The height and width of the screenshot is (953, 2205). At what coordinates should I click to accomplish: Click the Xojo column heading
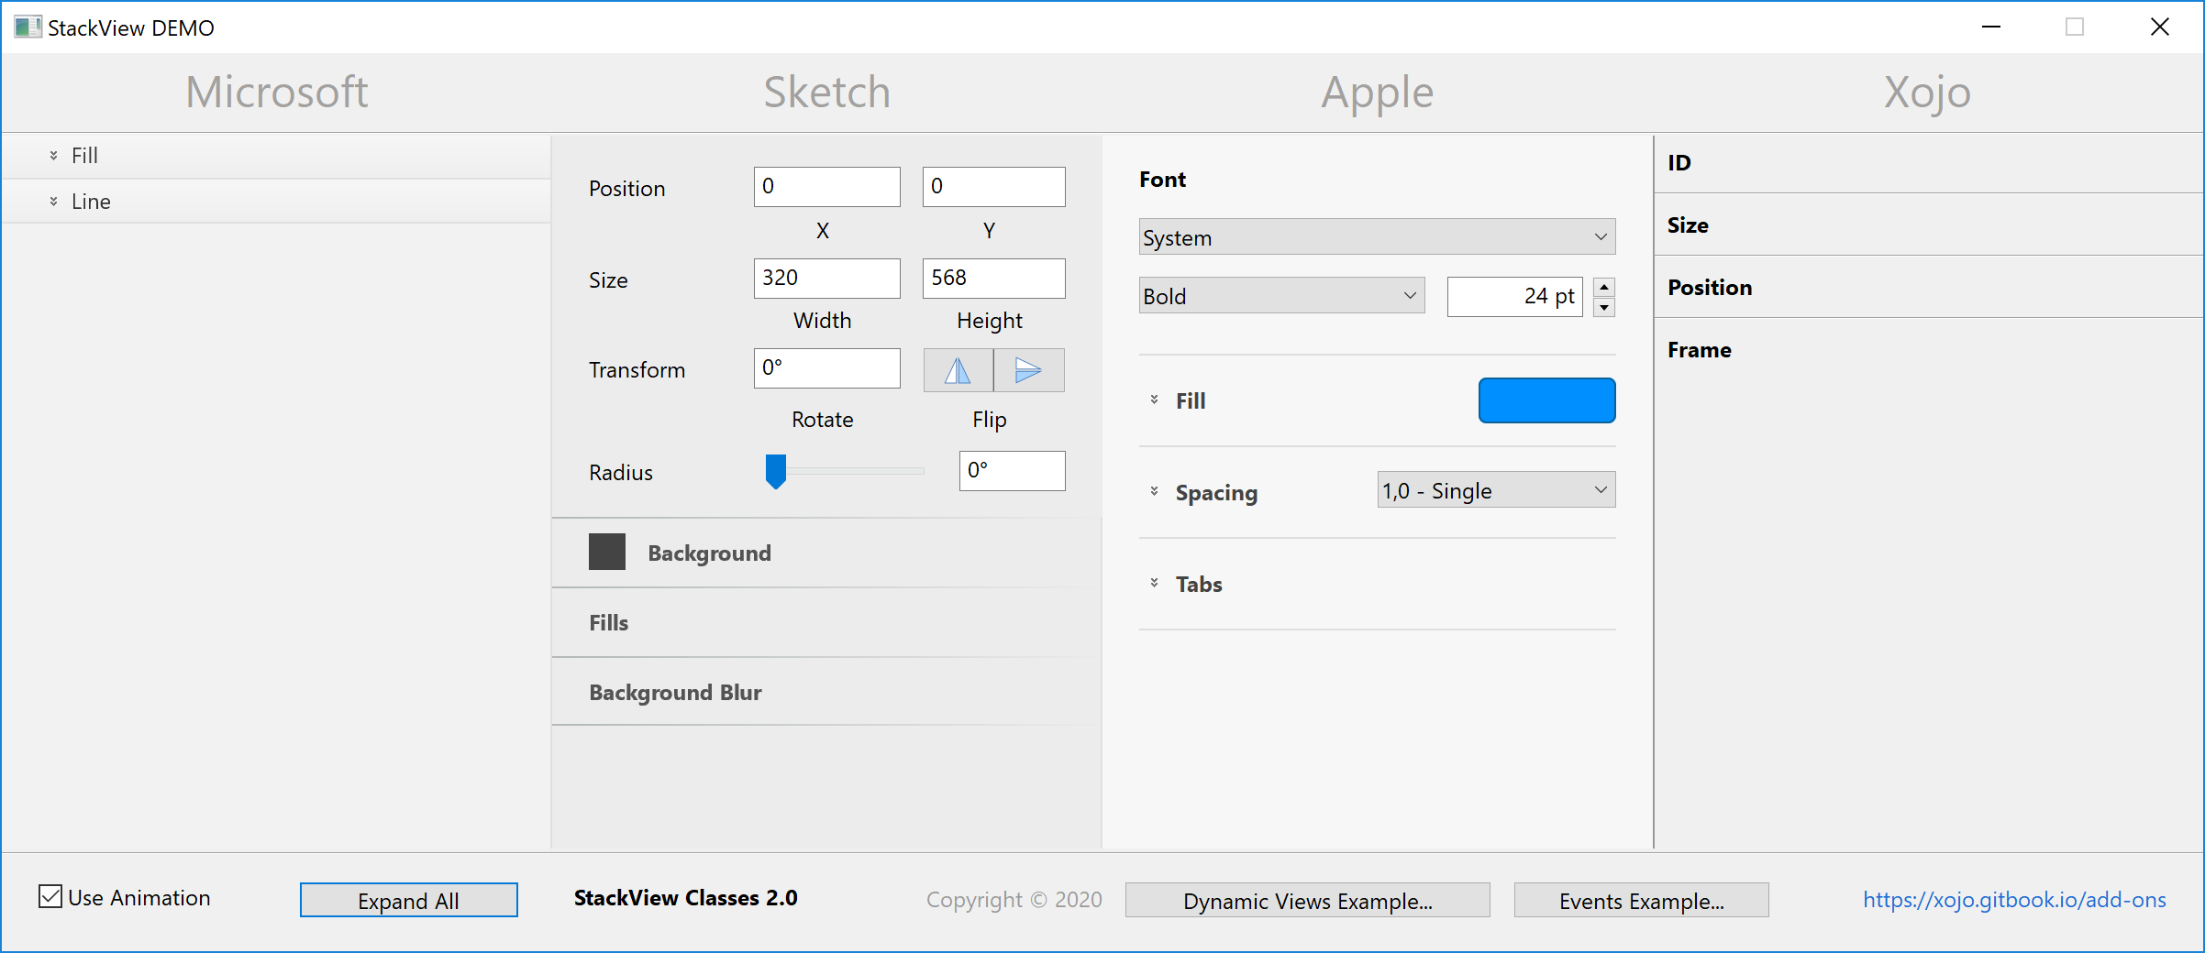click(x=1927, y=94)
